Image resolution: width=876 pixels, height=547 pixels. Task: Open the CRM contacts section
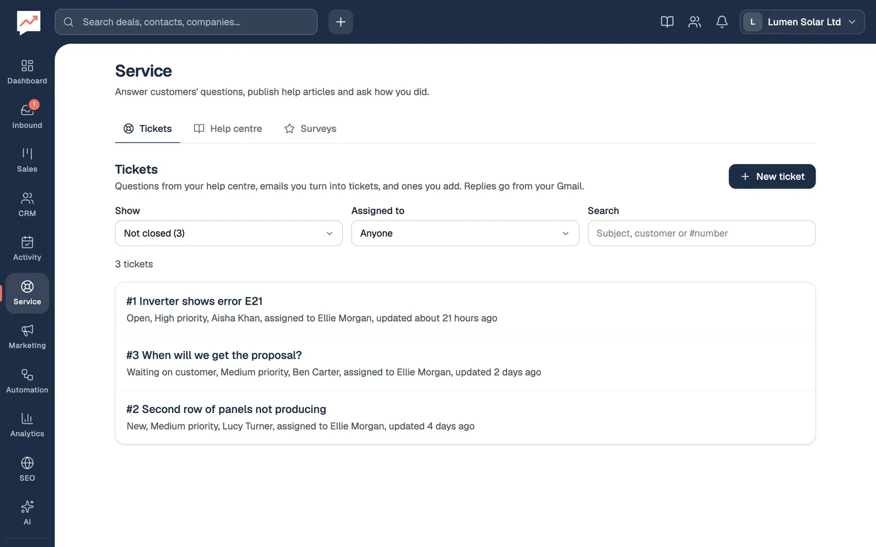(x=27, y=205)
